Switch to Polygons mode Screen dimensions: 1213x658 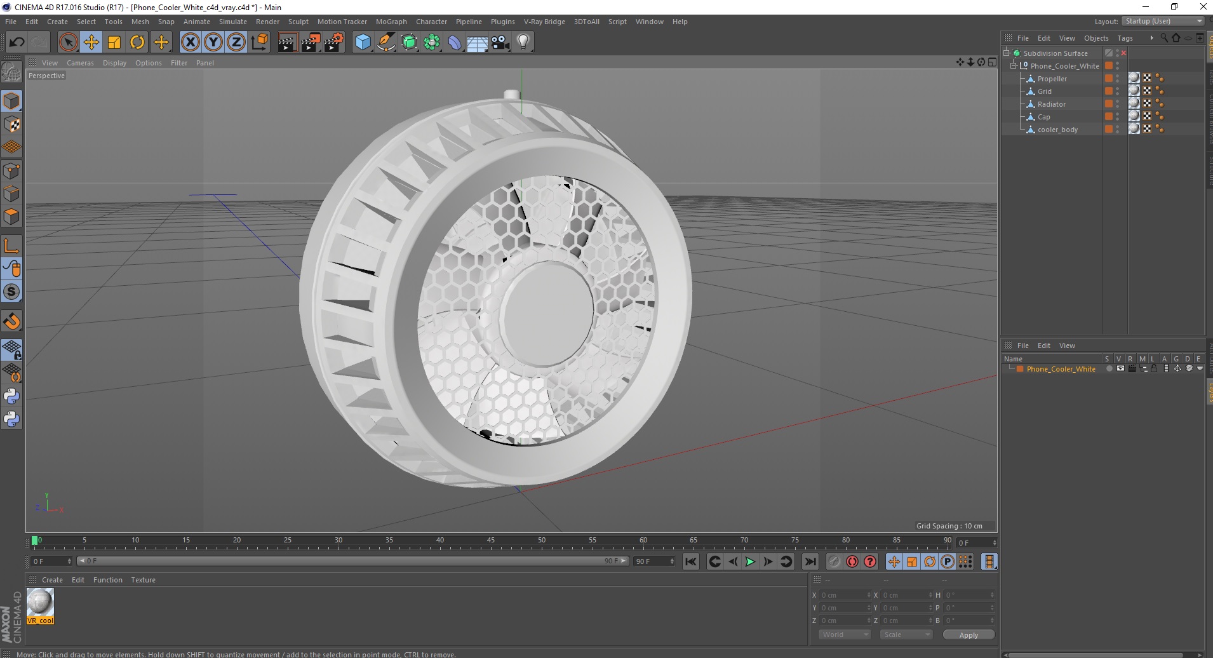[x=11, y=216]
